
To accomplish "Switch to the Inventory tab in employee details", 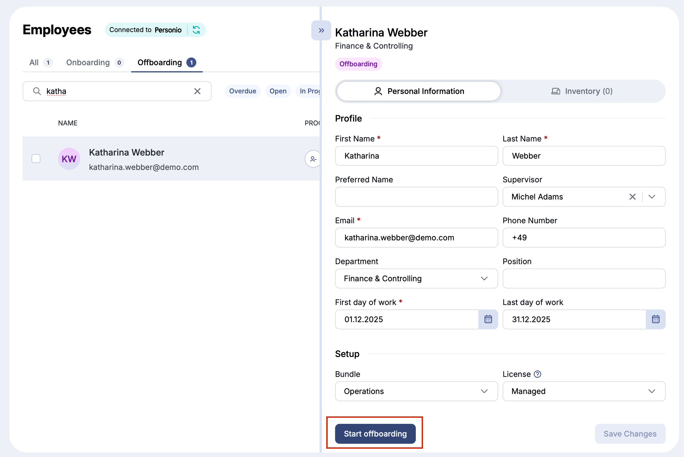I will coord(582,91).
